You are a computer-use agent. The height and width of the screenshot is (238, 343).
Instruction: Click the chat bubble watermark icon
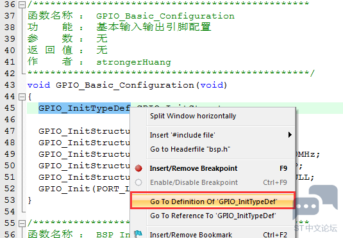coord(315,202)
